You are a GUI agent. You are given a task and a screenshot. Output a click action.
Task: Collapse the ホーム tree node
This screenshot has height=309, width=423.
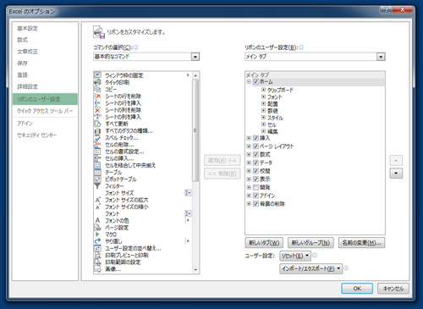pyautogui.click(x=249, y=82)
